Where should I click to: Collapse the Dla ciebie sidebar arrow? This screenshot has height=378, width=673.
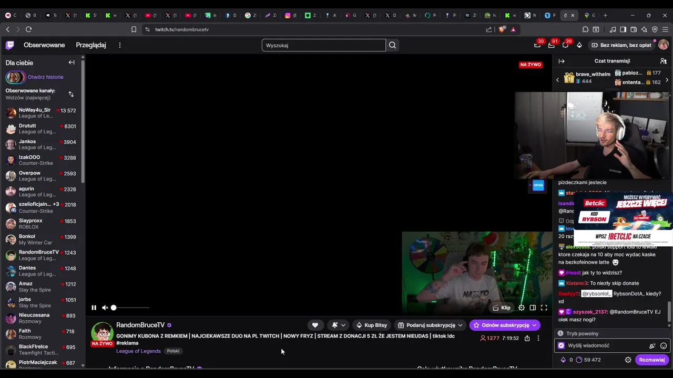[x=72, y=62]
